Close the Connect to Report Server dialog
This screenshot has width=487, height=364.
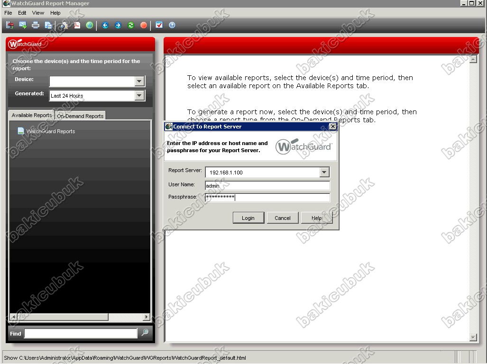coord(332,126)
